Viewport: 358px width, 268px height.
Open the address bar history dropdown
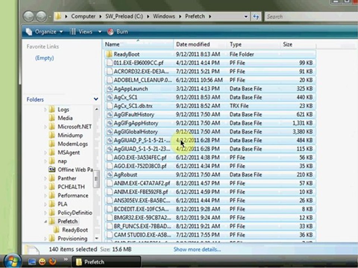(246, 16)
